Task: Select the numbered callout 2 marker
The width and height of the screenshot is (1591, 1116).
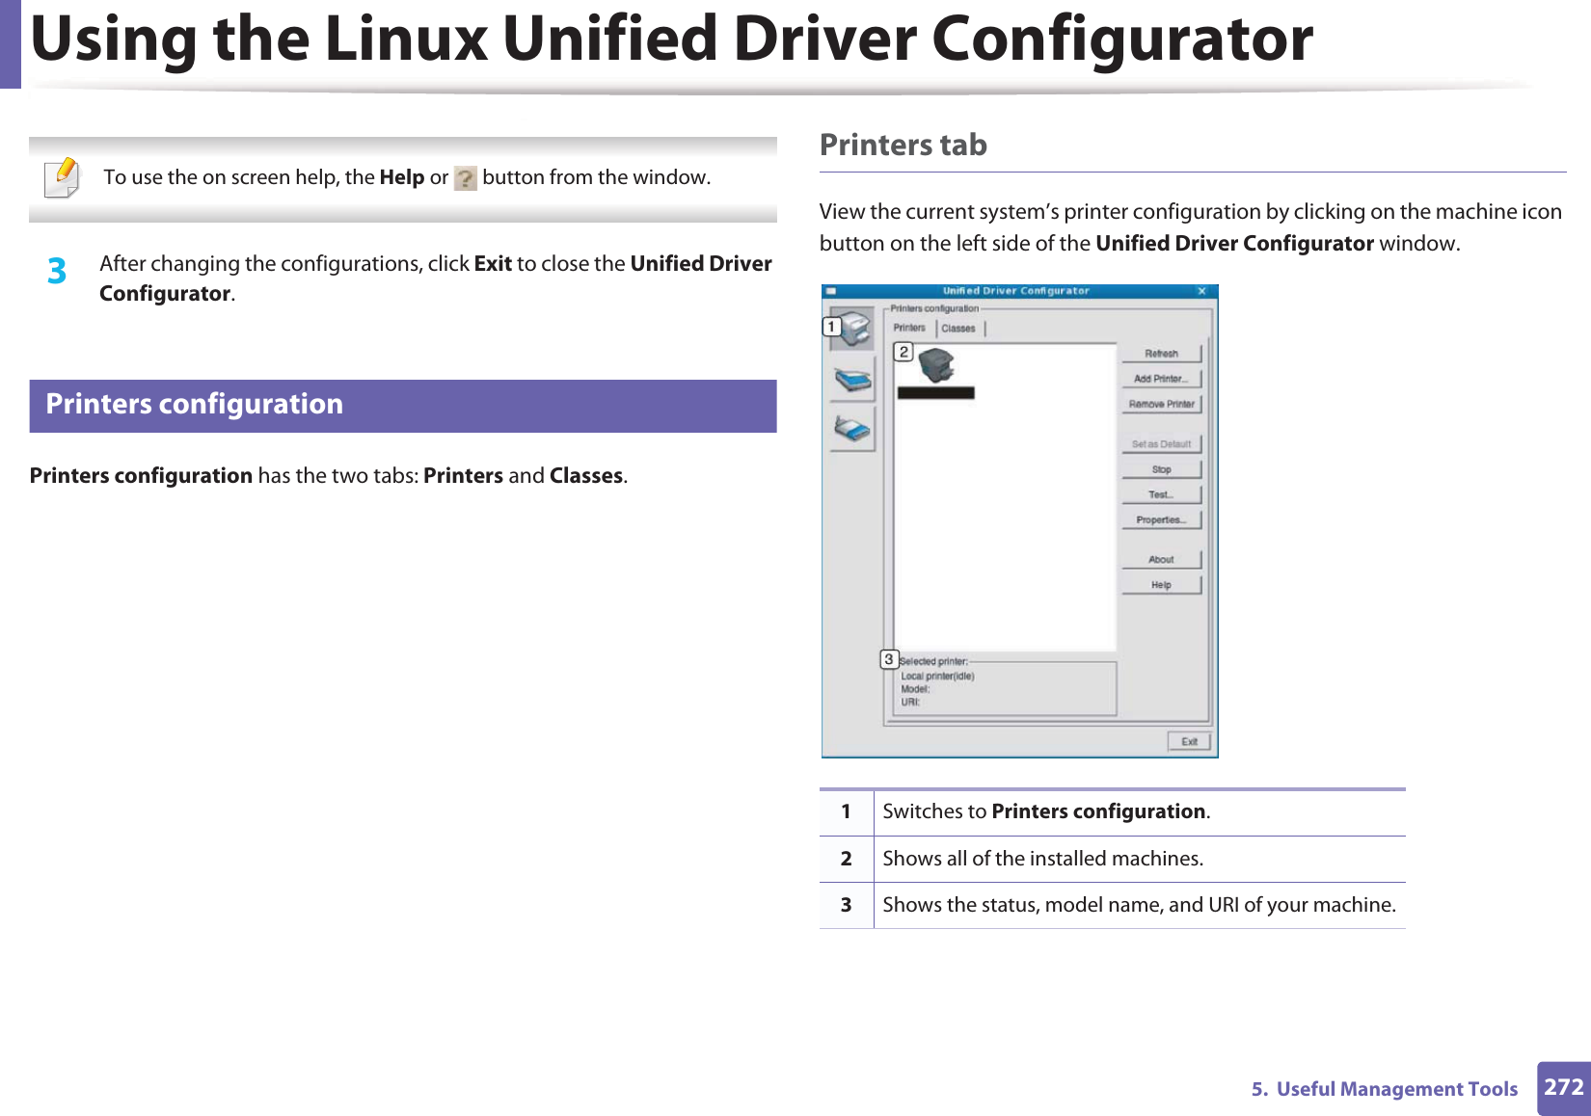Action: [x=904, y=350]
